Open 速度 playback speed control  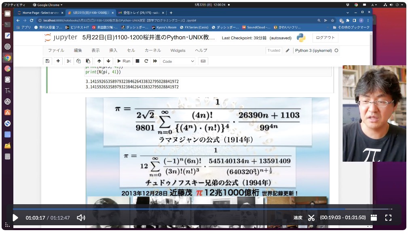click(298, 218)
